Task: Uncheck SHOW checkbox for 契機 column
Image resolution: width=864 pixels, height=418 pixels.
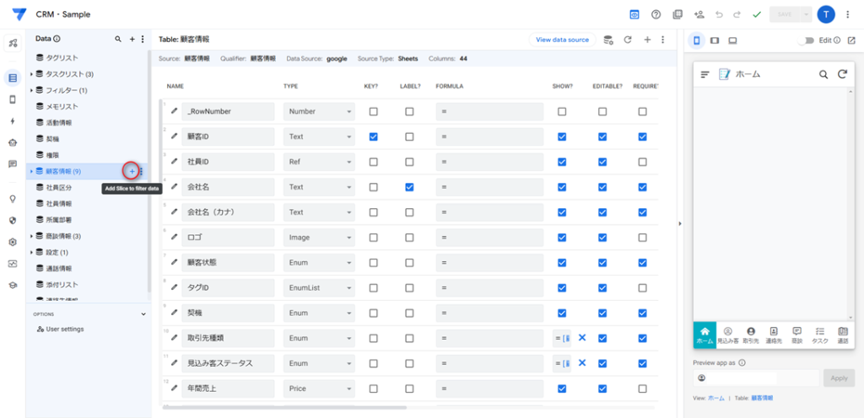Action: pos(561,313)
